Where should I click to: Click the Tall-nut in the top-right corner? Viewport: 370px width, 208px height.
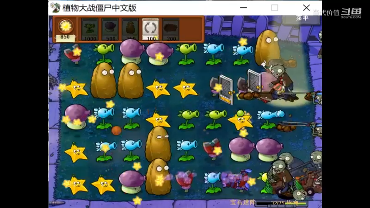click(267, 49)
